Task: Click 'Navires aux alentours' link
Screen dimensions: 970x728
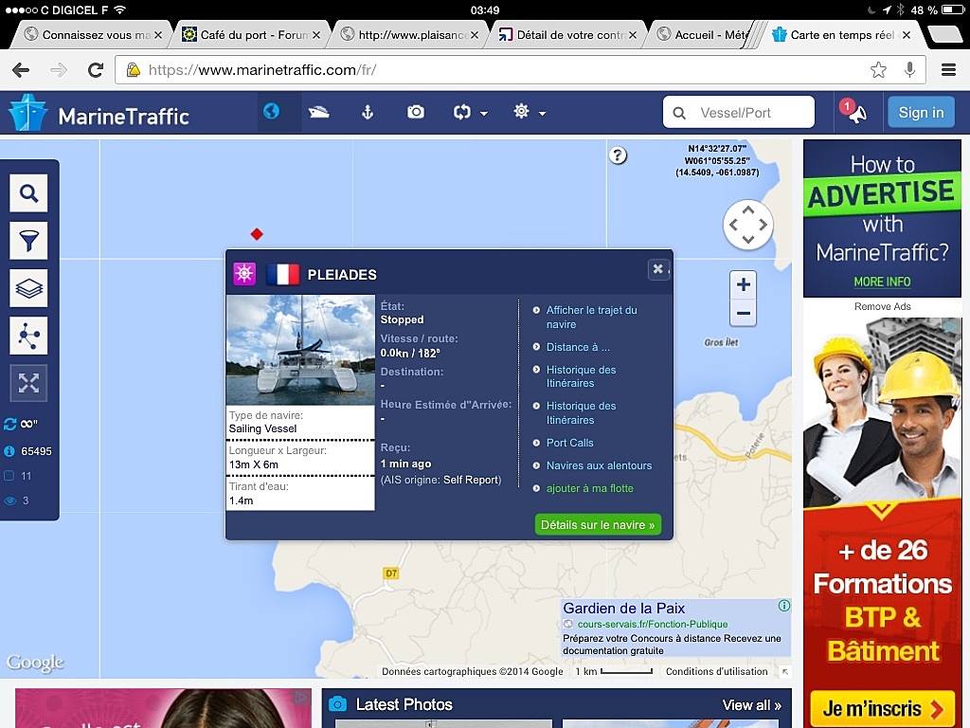Action: click(x=599, y=465)
